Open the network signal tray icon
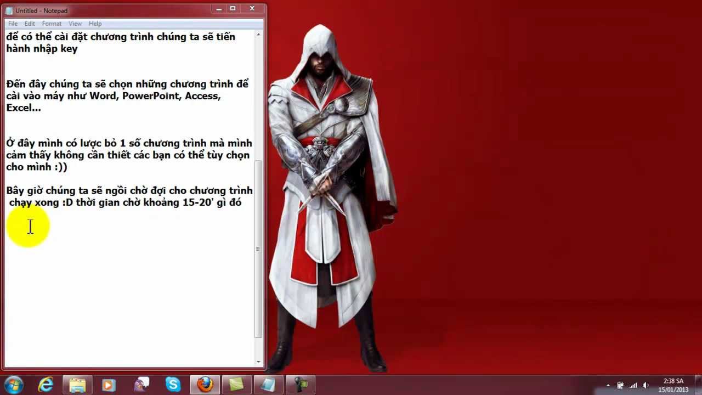 pos(633,385)
